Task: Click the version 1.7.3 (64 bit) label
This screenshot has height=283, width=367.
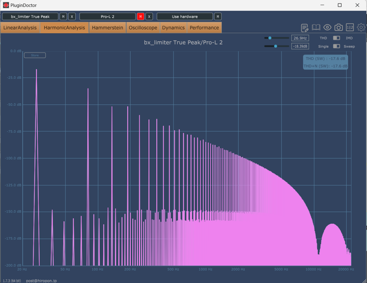Action: coord(12,280)
